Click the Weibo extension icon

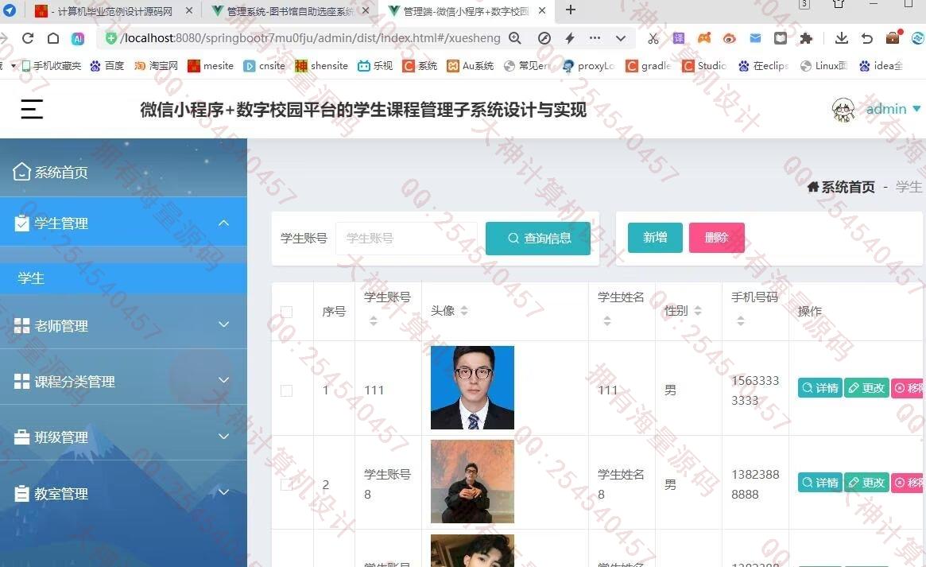point(730,38)
